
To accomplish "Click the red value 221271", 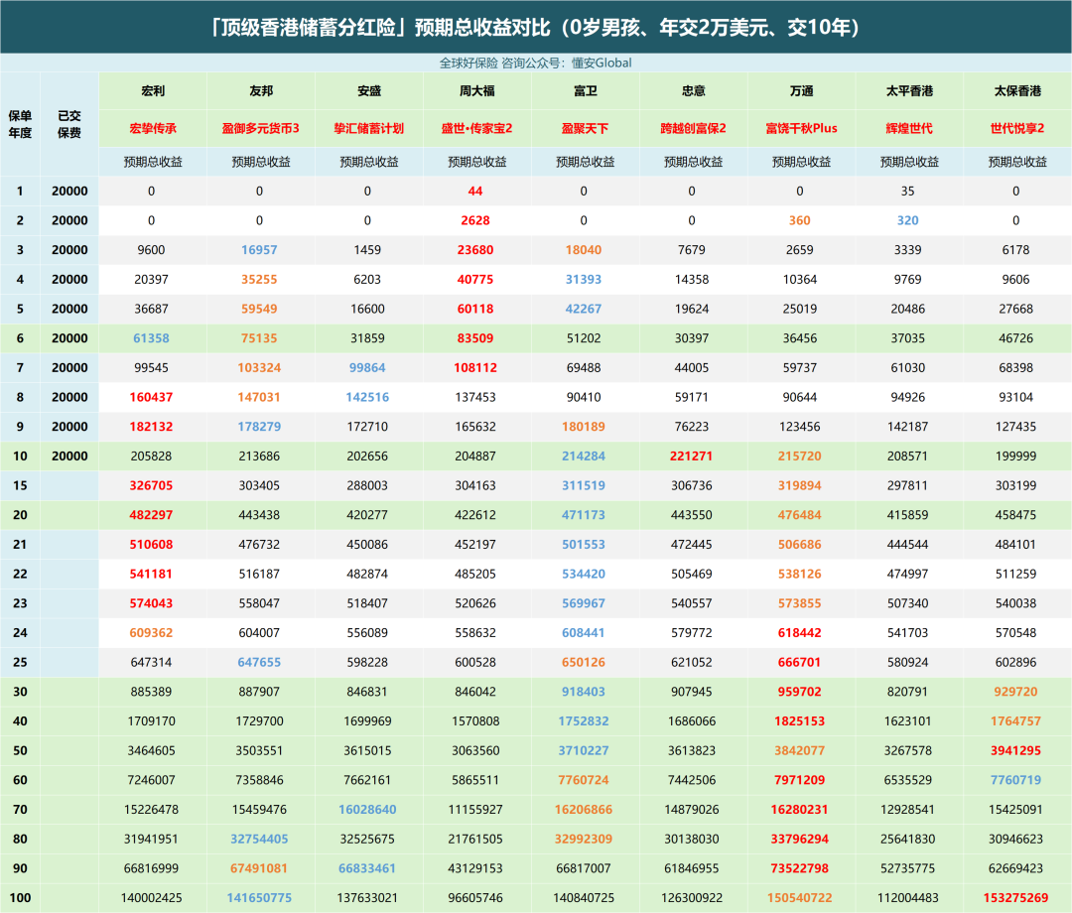I will (693, 456).
